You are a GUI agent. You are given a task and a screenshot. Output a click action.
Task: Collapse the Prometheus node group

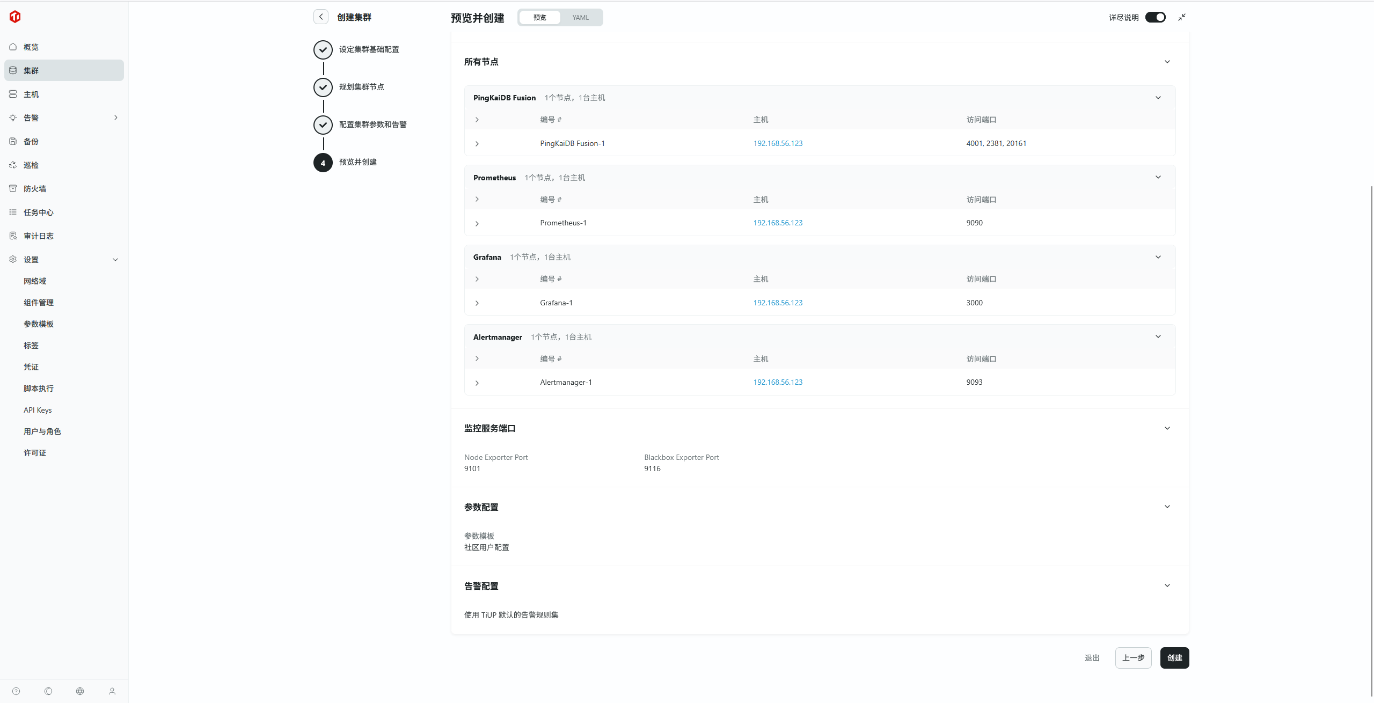click(1158, 178)
